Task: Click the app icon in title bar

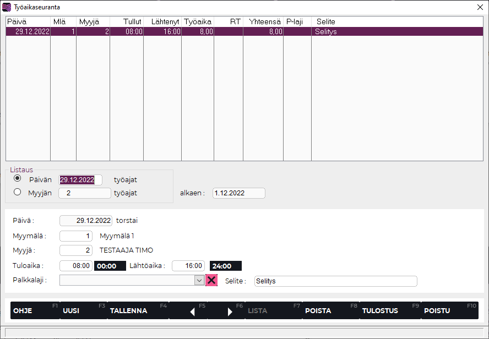Action: click(x=7, y=7)
